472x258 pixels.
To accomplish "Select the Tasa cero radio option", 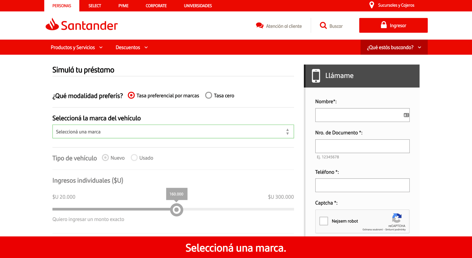I will point(209,95).
